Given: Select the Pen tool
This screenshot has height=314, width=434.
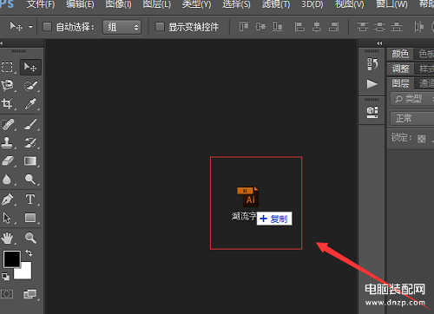Looking at the screenshot, I should [7, 200].
